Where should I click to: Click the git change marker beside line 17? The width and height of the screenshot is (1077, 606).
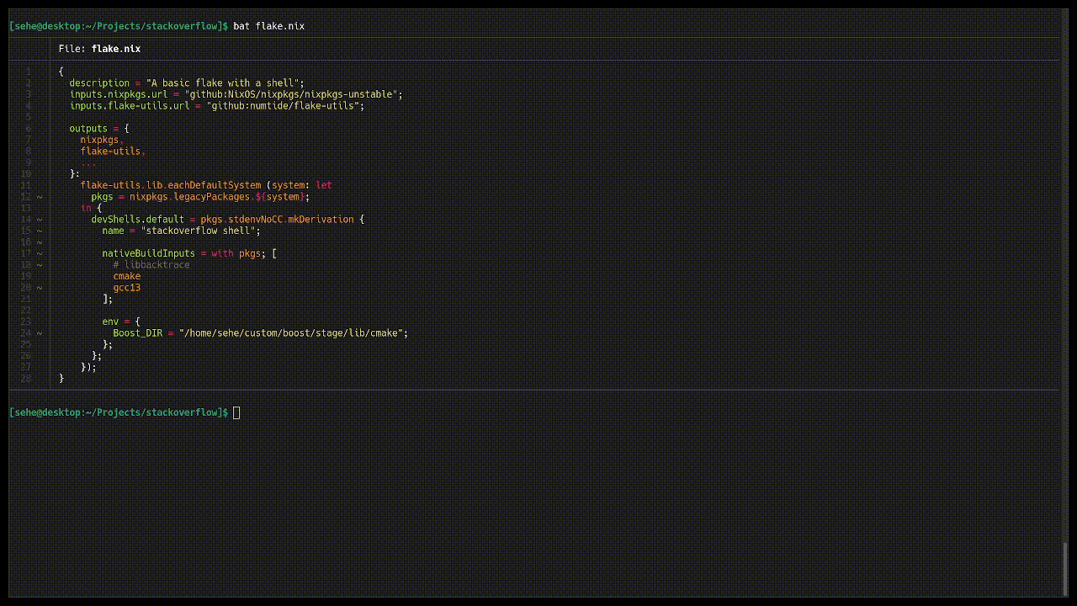point(40,253)
